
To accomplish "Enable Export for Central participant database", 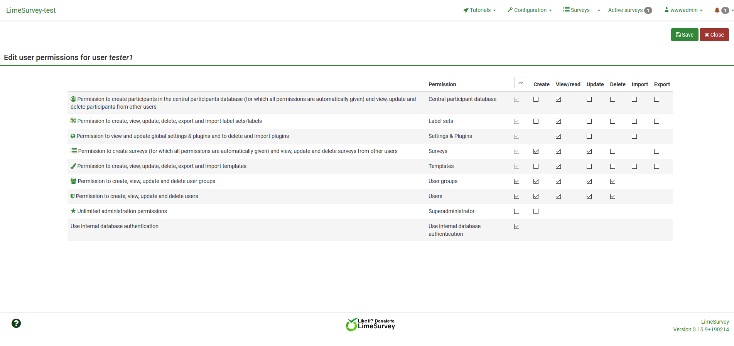I will point(656,99).
